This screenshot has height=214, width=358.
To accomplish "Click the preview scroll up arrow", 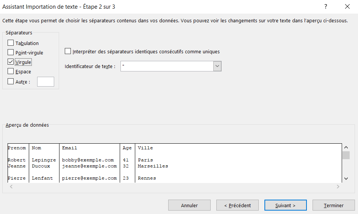I will coord(346,147).
